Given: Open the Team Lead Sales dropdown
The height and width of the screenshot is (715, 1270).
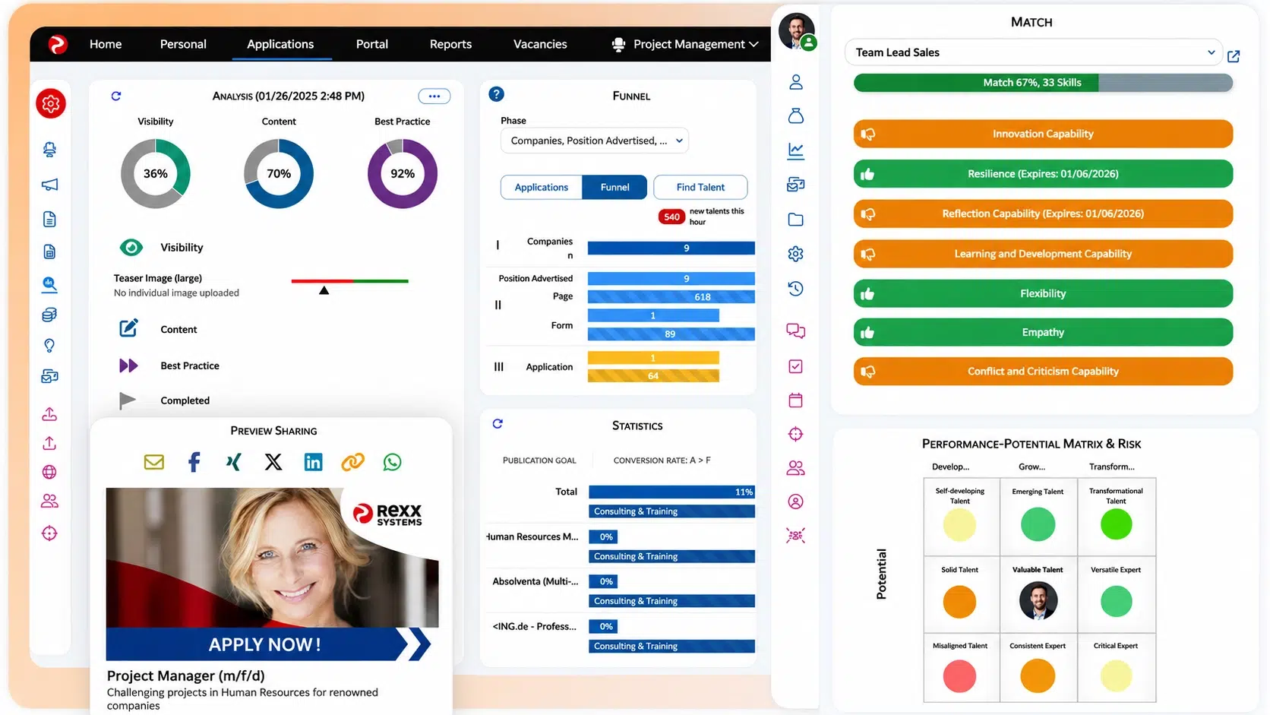Looking at the screenshot, I should [1033, 52].
